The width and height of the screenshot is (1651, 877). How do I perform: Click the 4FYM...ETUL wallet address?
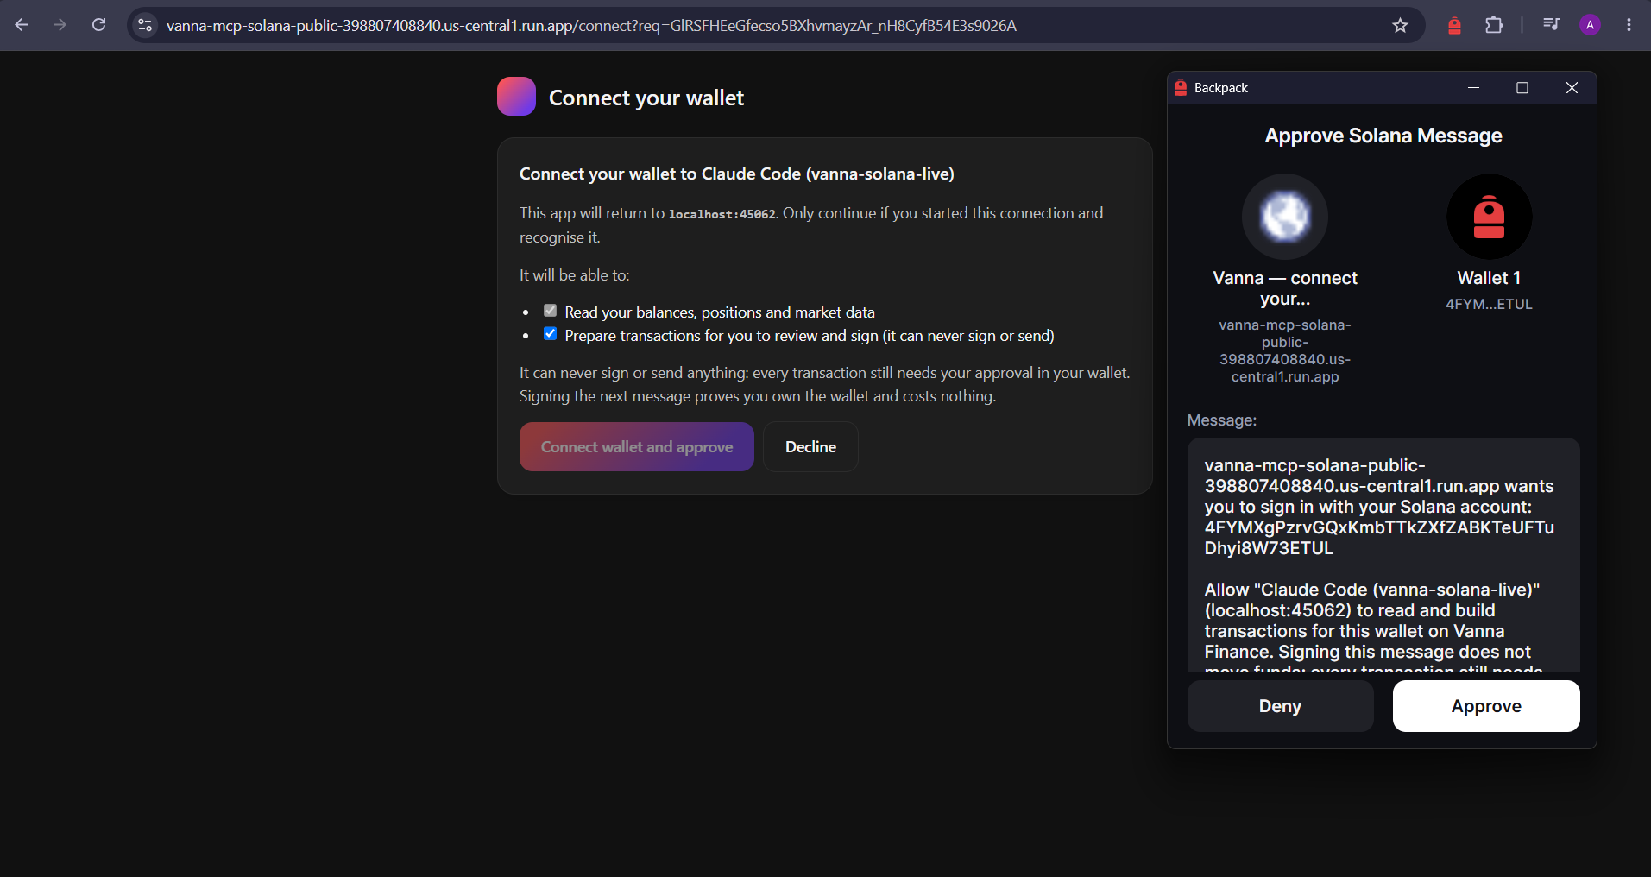tap(1489, 304)
